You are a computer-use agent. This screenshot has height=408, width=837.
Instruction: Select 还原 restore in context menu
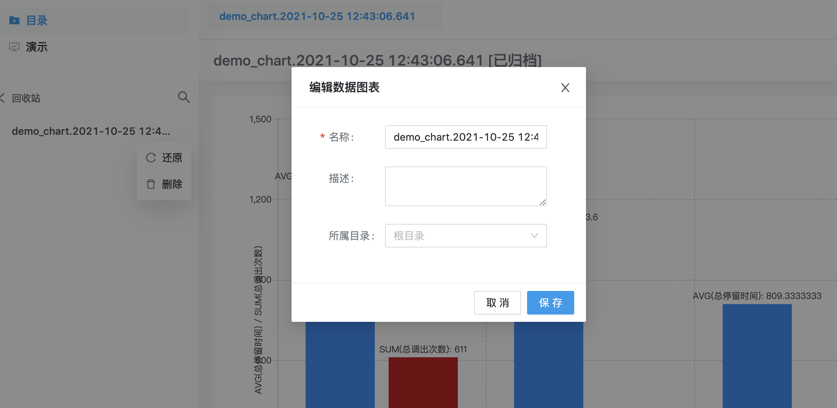coord(164,158)
